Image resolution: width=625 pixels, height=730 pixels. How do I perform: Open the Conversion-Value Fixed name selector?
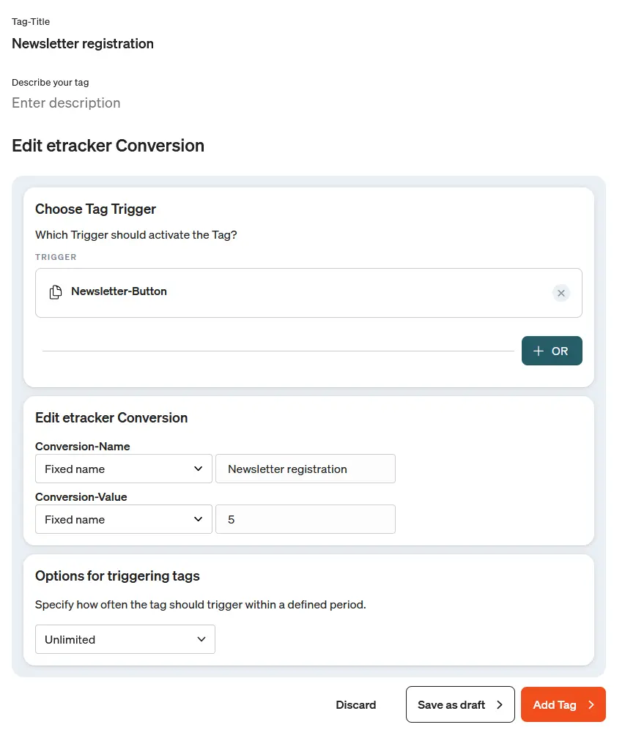[123, 519]
